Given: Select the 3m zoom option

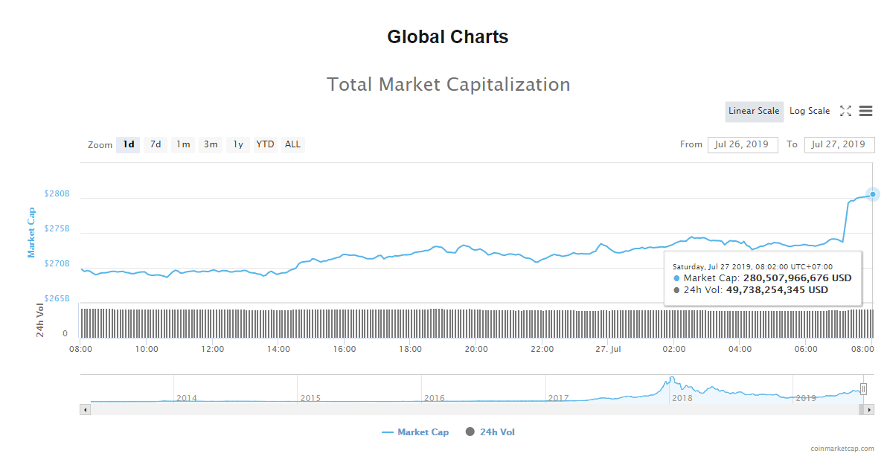Looking at the screenshot, I should [x=211, y=145].
